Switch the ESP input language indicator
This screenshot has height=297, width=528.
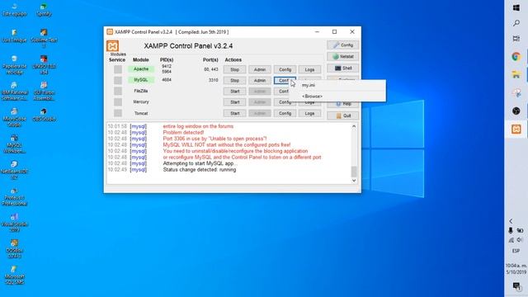click(x=516, y=251)
